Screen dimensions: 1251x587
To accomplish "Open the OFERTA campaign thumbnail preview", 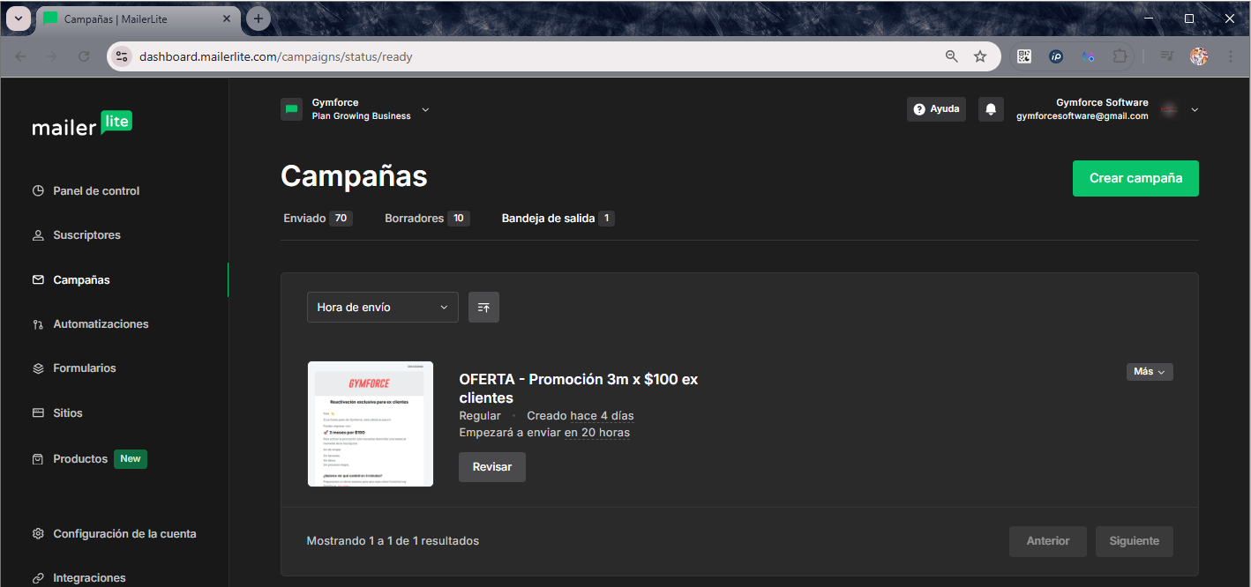I will tap(371, 423).
